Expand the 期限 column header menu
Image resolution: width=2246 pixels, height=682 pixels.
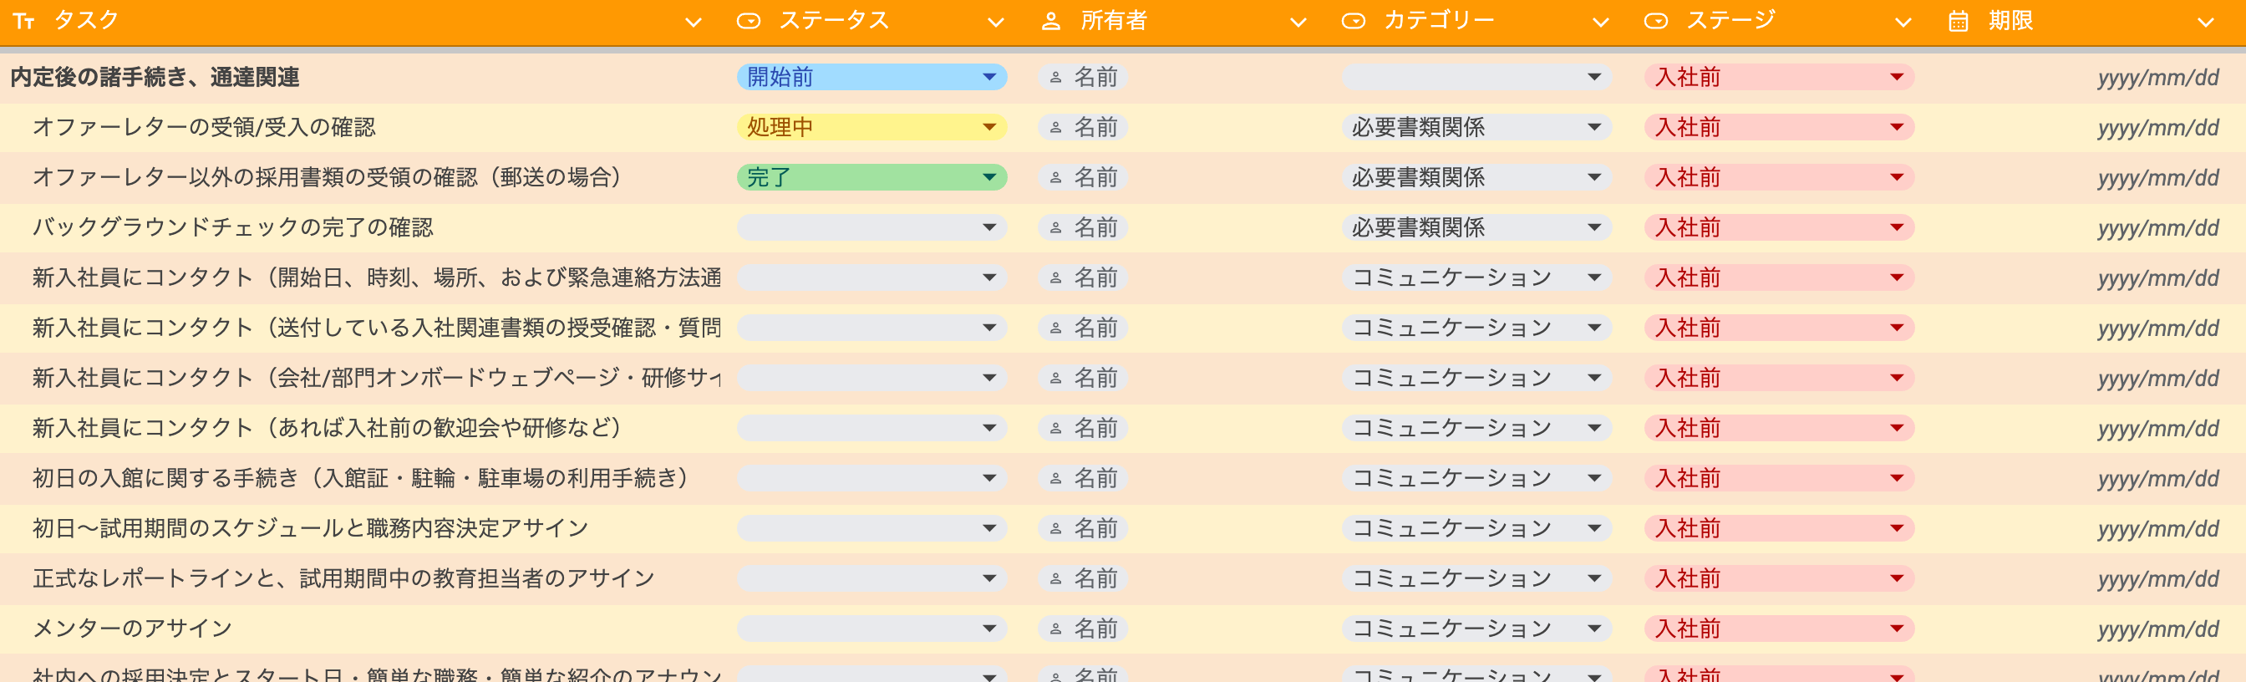(2205, 22)
